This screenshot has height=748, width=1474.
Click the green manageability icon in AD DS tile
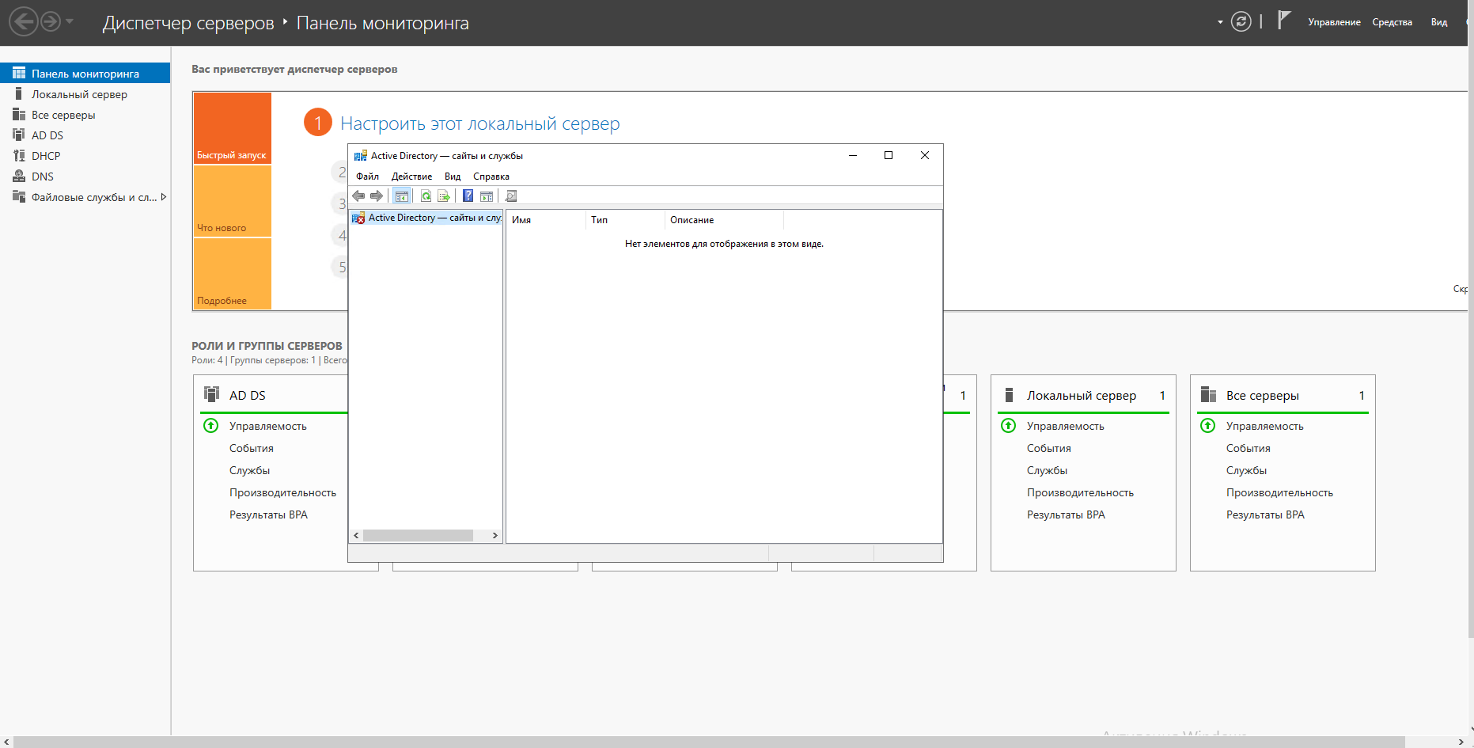click(x=211, y=426)
